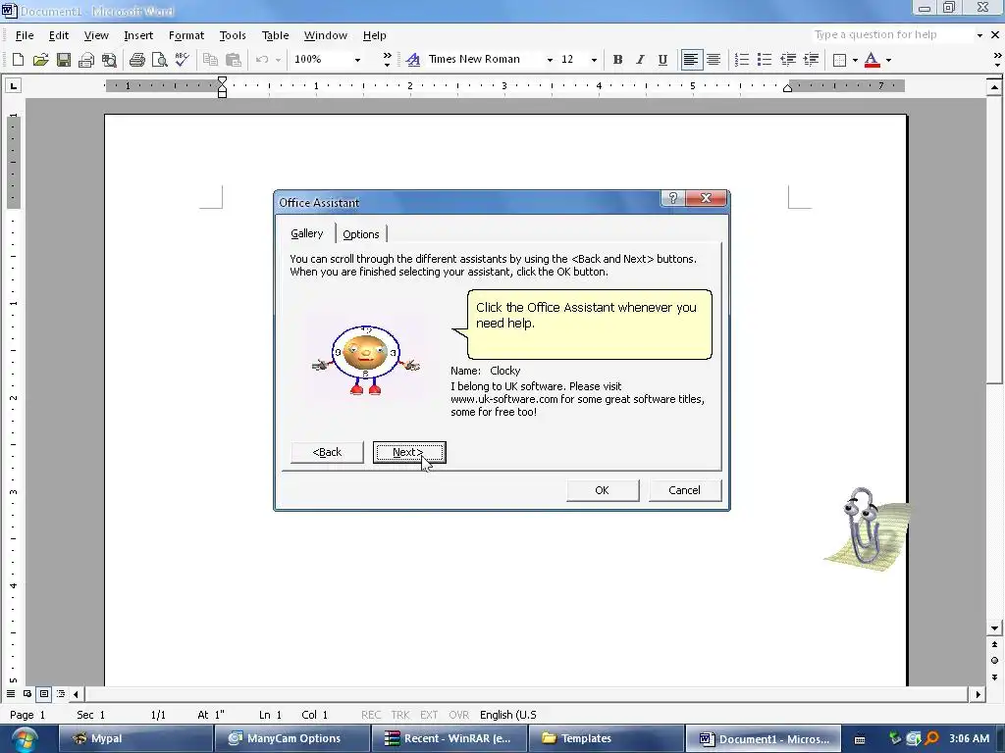Click the Print icon in toolbar
Image resolution: width=1005 pixels, height=753 pixels.
point(136,60)
